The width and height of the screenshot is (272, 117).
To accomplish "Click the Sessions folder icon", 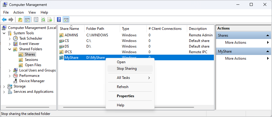I will pos(21,60).
